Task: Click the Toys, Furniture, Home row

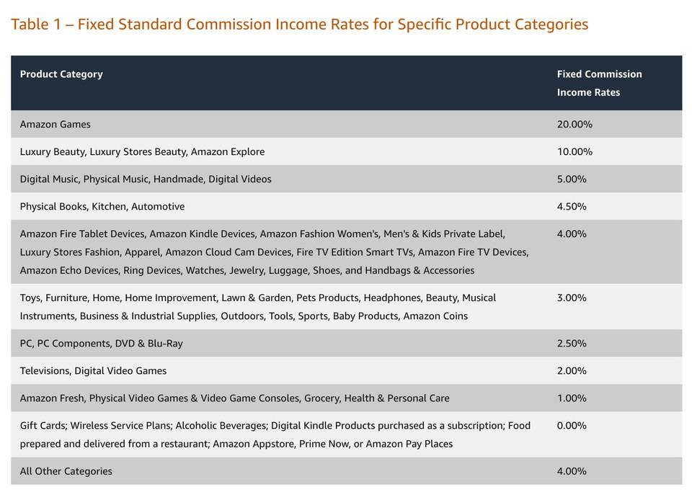Action: pos(347,306)
